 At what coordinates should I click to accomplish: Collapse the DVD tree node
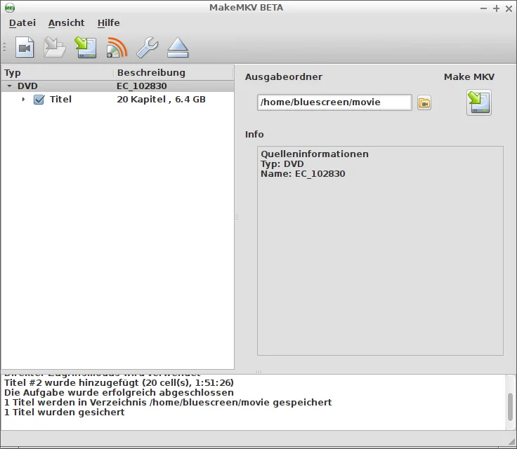[x=9, y=86]
